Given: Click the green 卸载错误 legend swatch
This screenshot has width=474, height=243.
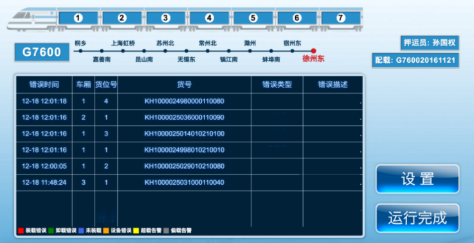Looking at the screenshot, I should [x=51, y=231].
